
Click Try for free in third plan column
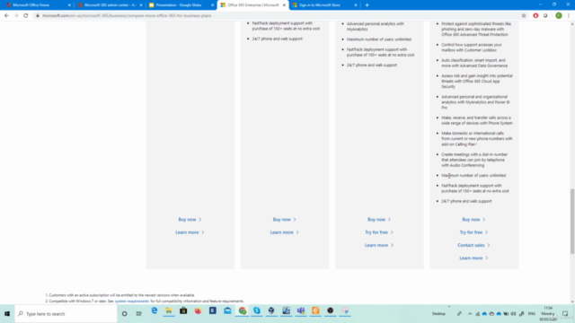379,232
